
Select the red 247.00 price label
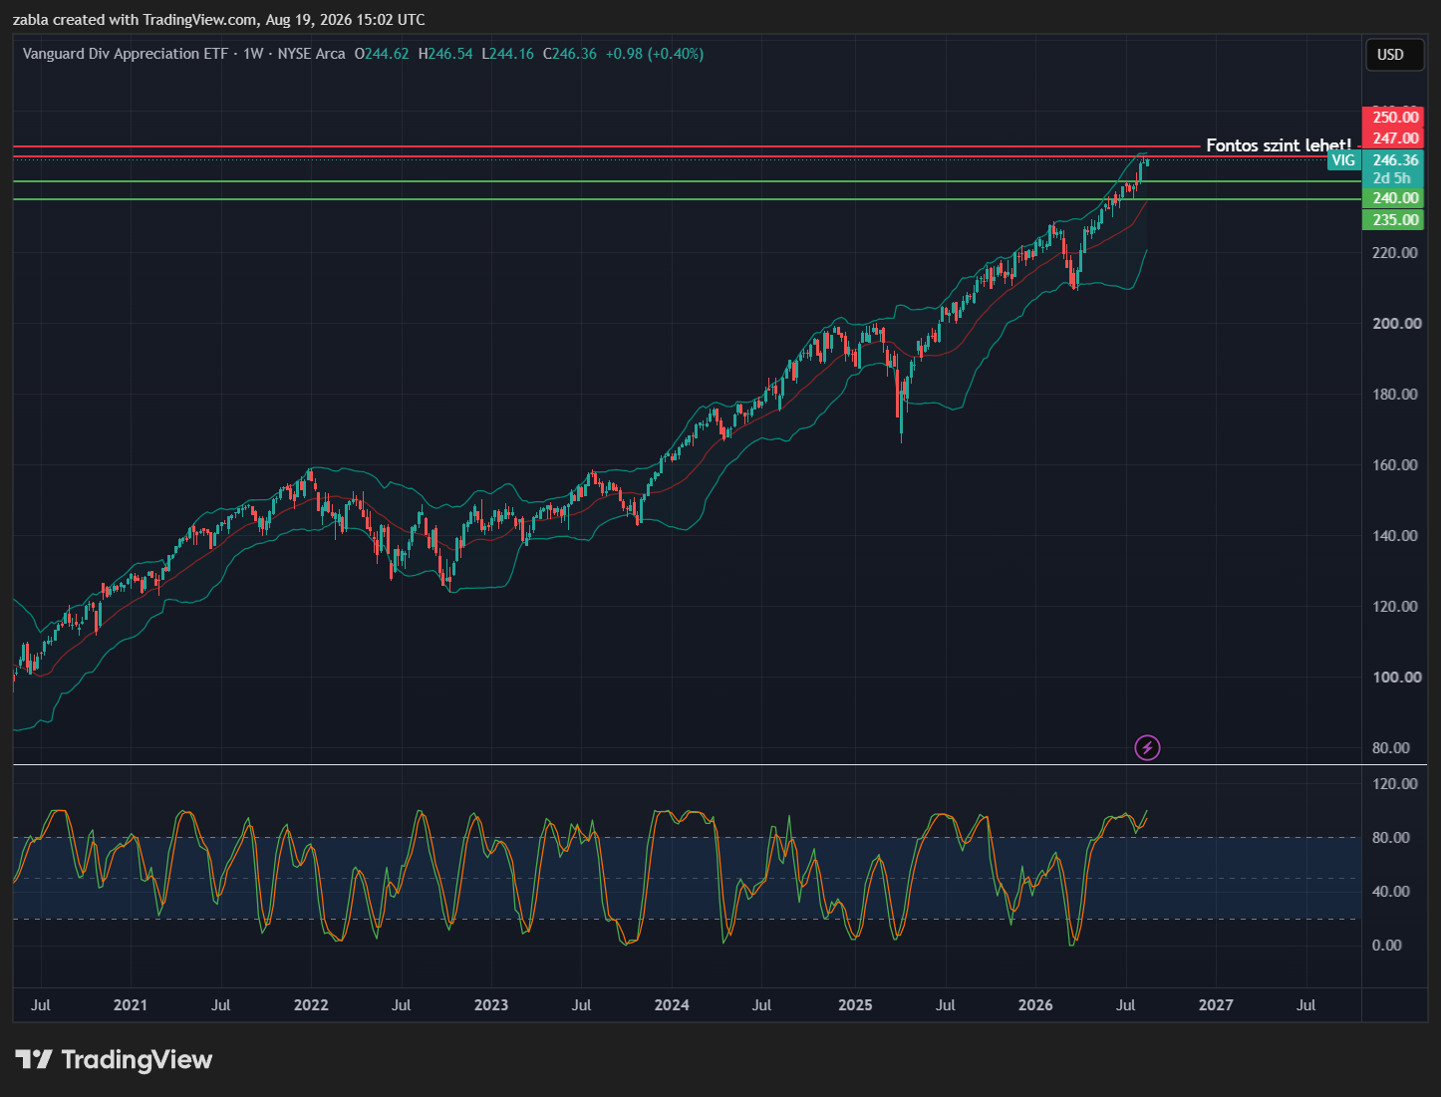(1392, 138)
